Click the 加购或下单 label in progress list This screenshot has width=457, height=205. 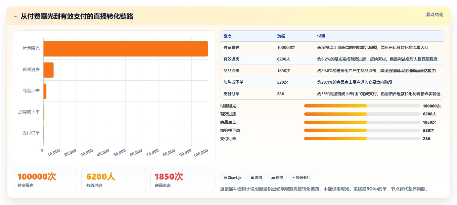point(230,131)
